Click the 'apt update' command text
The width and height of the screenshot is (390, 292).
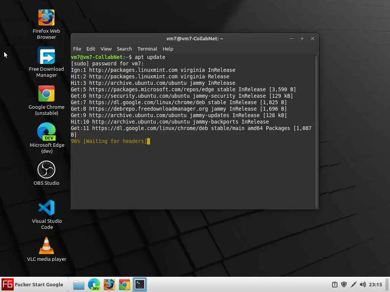click(x=150, y=57)
